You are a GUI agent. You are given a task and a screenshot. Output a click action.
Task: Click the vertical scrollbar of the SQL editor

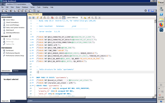pos(155,58)
